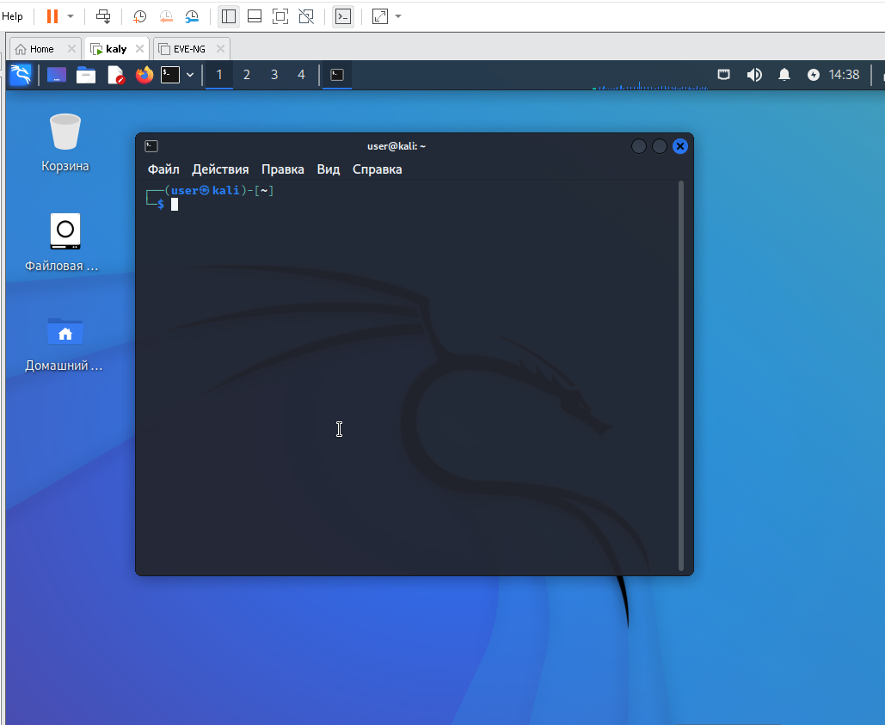Open the power manager tray icon
This screenshot has width=885, height=725.
(814, 75)
